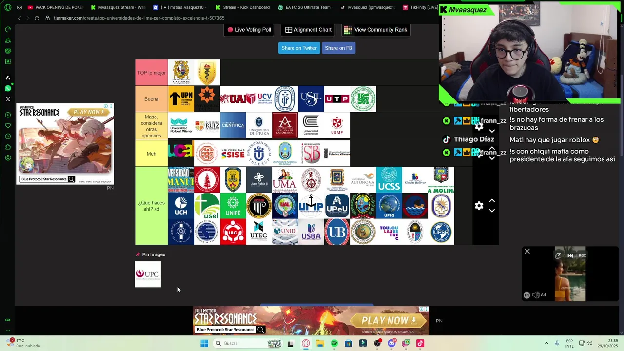The height and width of the screenshot is (351, 624).
Task: Switch to matias_vasquez10 Roblox tab
Action: click(180, 7)
